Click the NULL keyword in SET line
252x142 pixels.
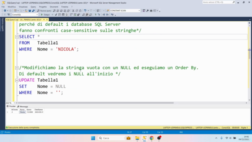[61, 86]
